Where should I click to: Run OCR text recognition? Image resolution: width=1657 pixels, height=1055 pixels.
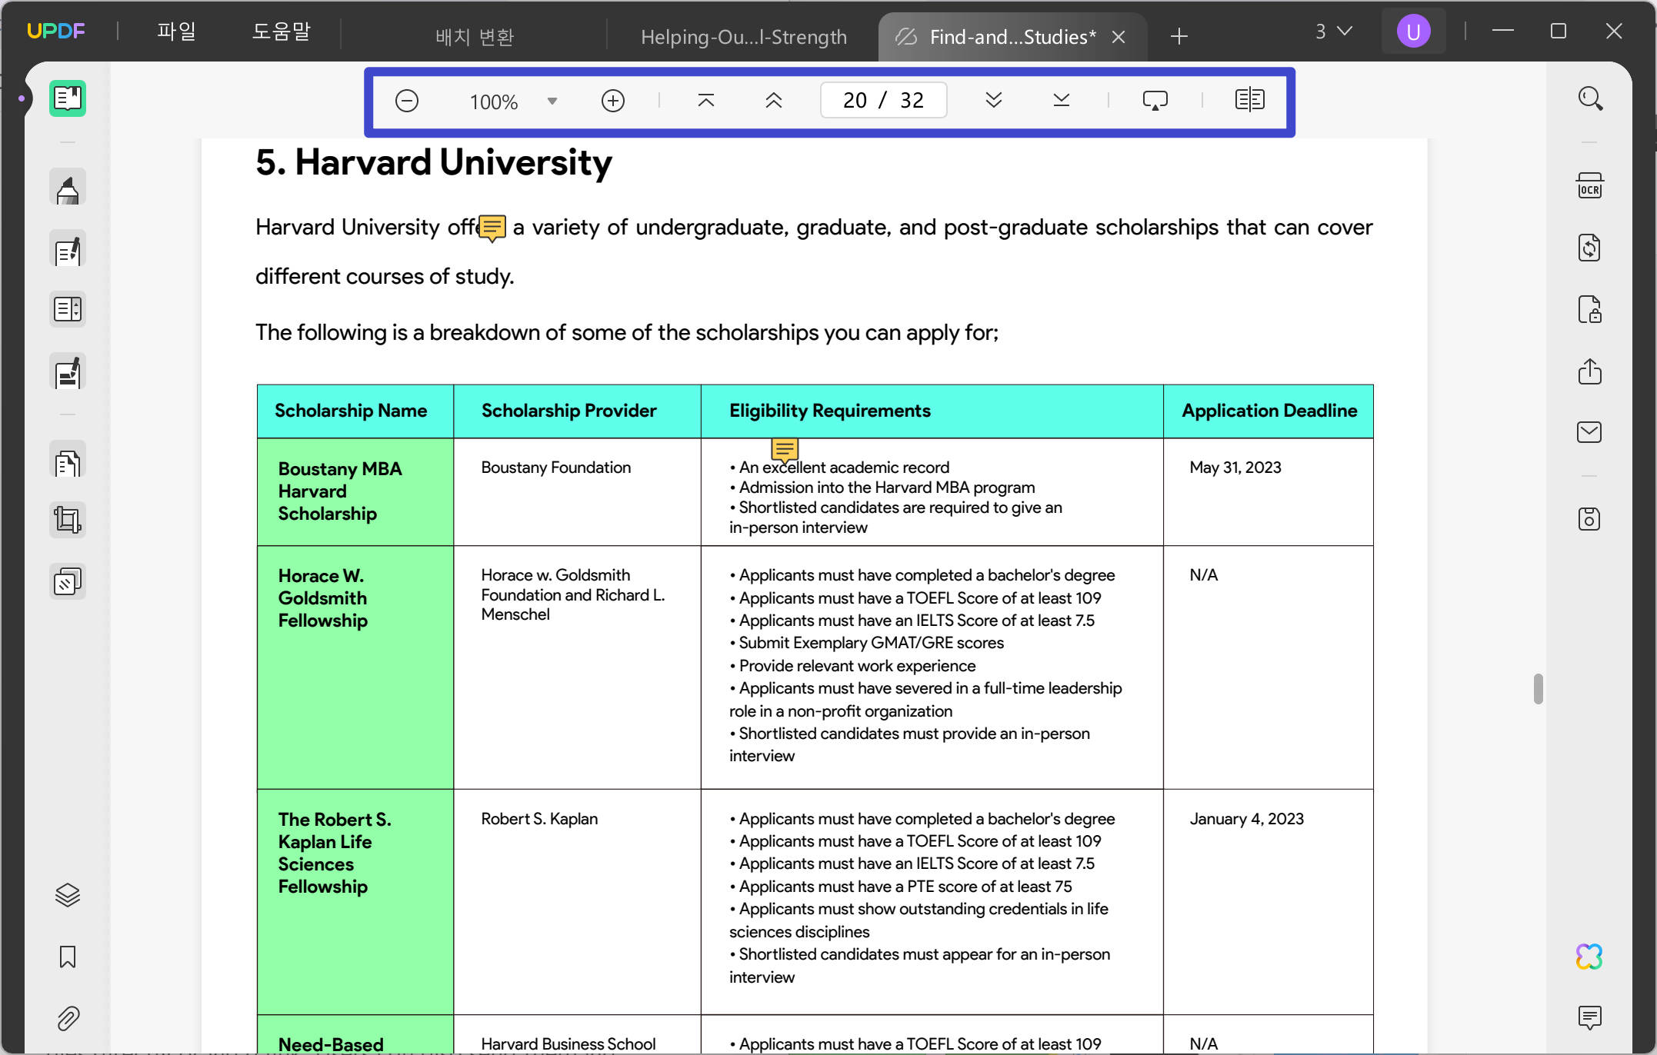(x=1590, y=187)
